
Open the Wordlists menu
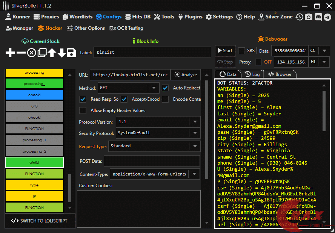click(77, 17)
